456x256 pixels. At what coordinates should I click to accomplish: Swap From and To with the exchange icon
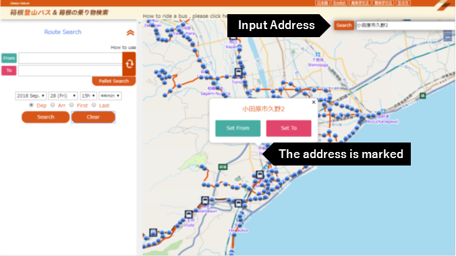coord(129,63)
